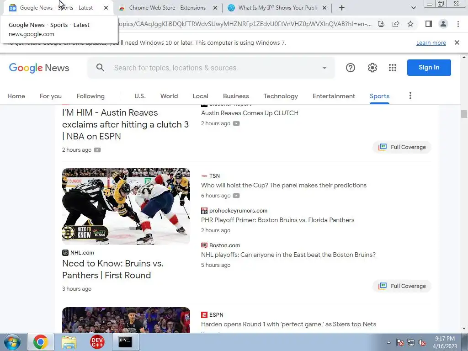The width and height of the screenshot is (468, 351).
Task: Open the Windows Start menu
Action: [12, 342]
